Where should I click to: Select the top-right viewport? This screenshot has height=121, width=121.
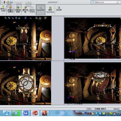coord(93,38)
